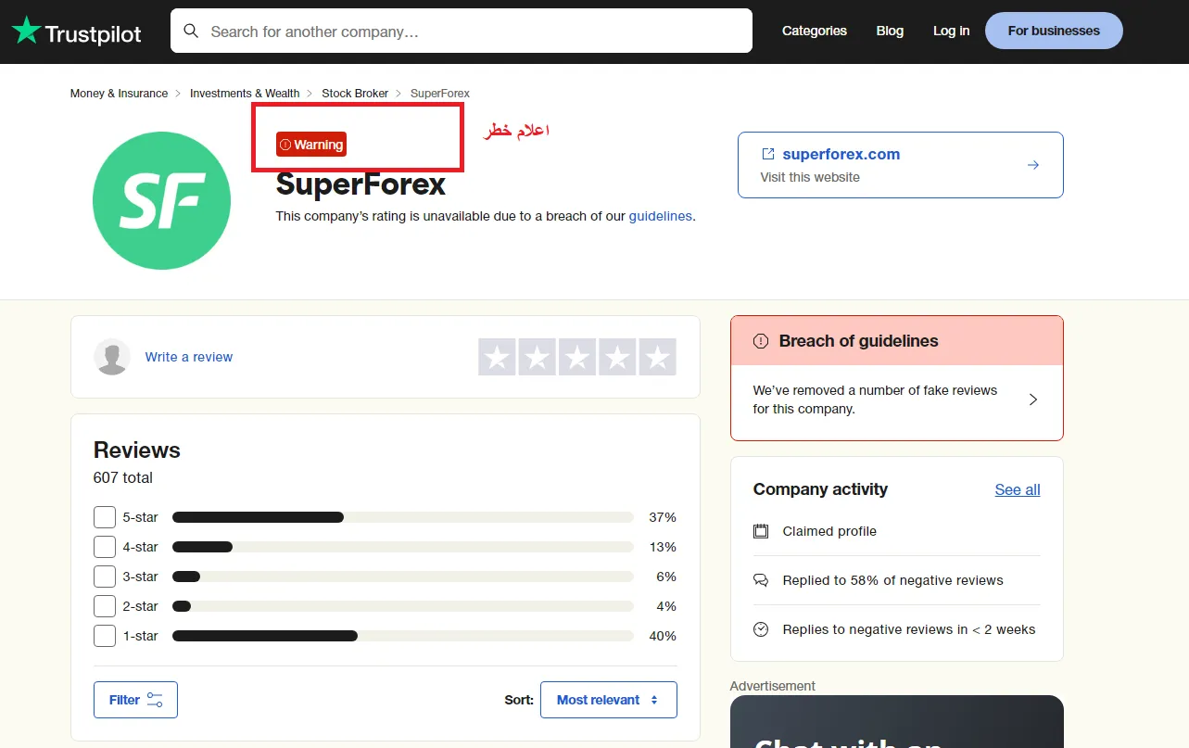
Task: Tick the 1-star reviews checkbox
Action: pyautogui.click(x=105, y=636)
